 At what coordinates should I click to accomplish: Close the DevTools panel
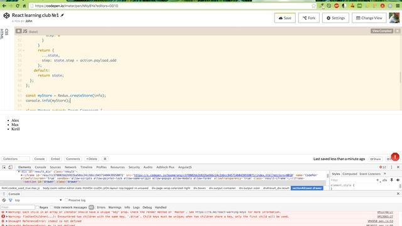click(398, 167)
